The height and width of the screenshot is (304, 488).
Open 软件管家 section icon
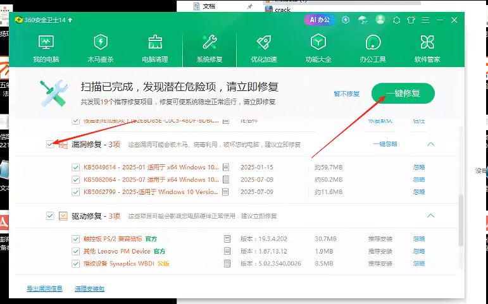(427, 42)
